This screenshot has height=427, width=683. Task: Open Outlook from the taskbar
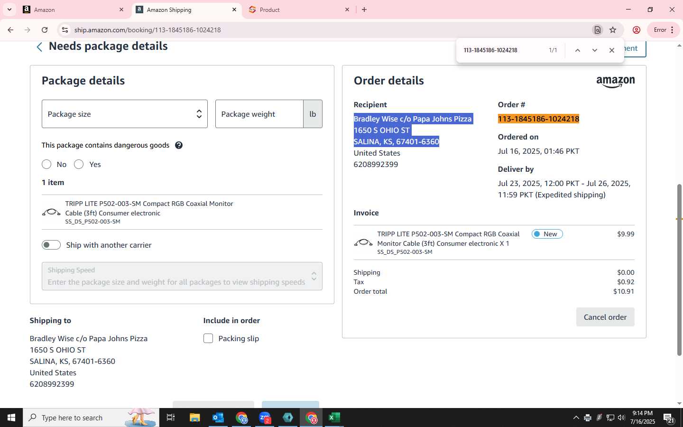coord(218,418)
